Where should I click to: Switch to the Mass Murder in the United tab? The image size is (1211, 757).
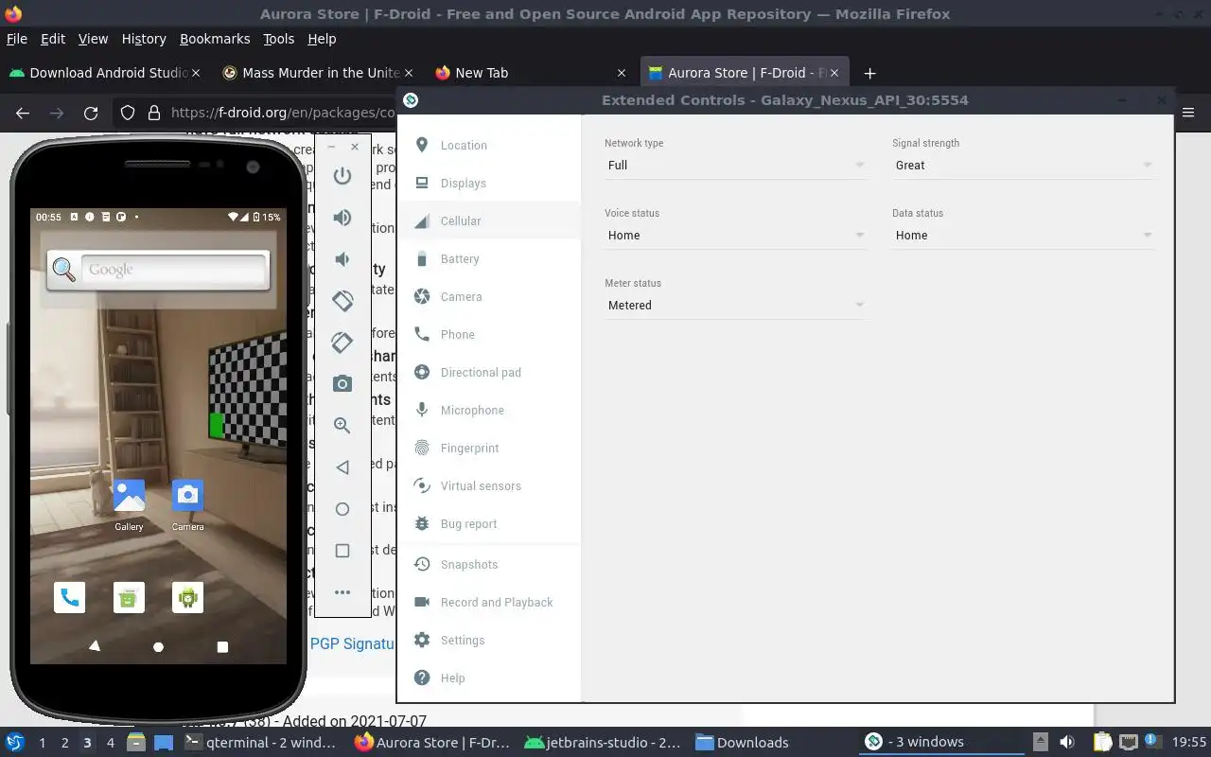(x=319, y=73)
